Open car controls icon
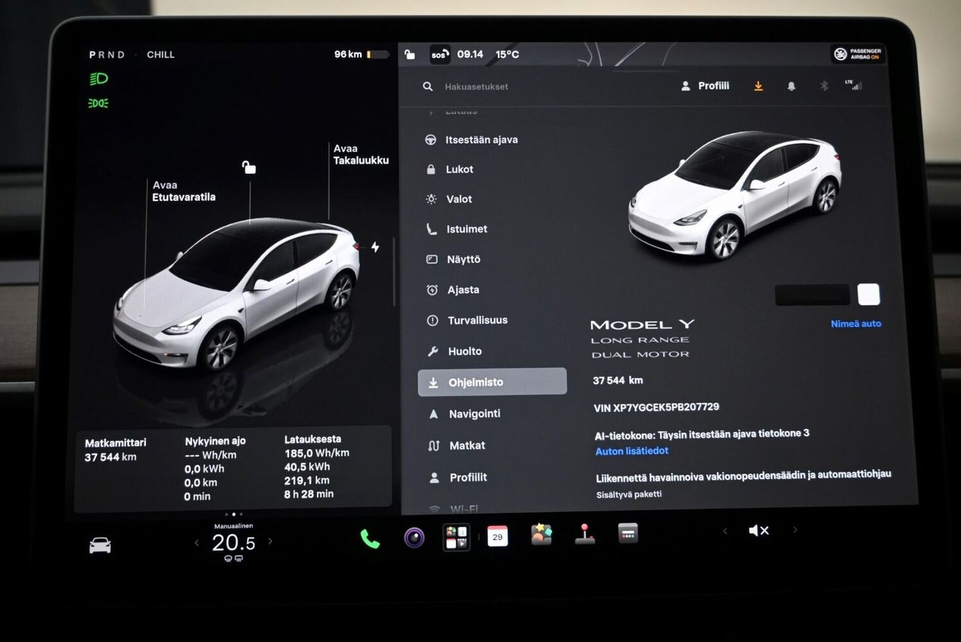Image resolution: width=961 pixels, height=642 pixels. point(100,546)
